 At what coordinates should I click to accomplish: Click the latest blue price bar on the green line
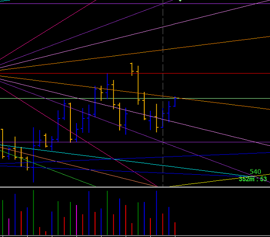click(x=175, y=102)
